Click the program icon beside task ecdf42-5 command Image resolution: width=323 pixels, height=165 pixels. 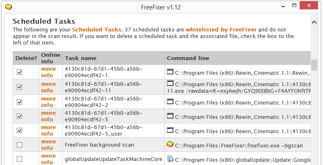[170, 116]
